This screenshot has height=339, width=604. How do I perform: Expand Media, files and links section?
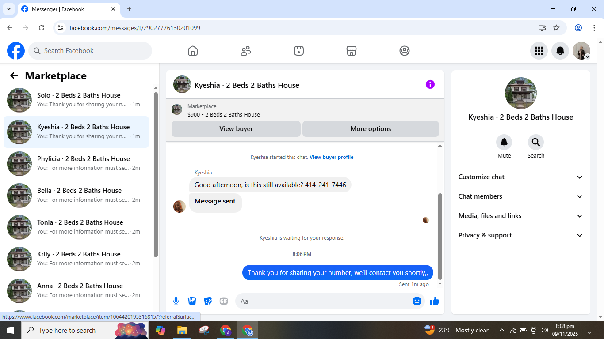click(521, 216)
